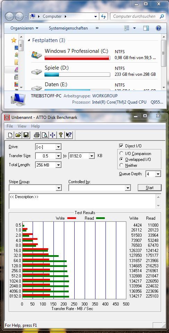
Task: Select Daten (E:) drive icon
Action: point(36,87)
